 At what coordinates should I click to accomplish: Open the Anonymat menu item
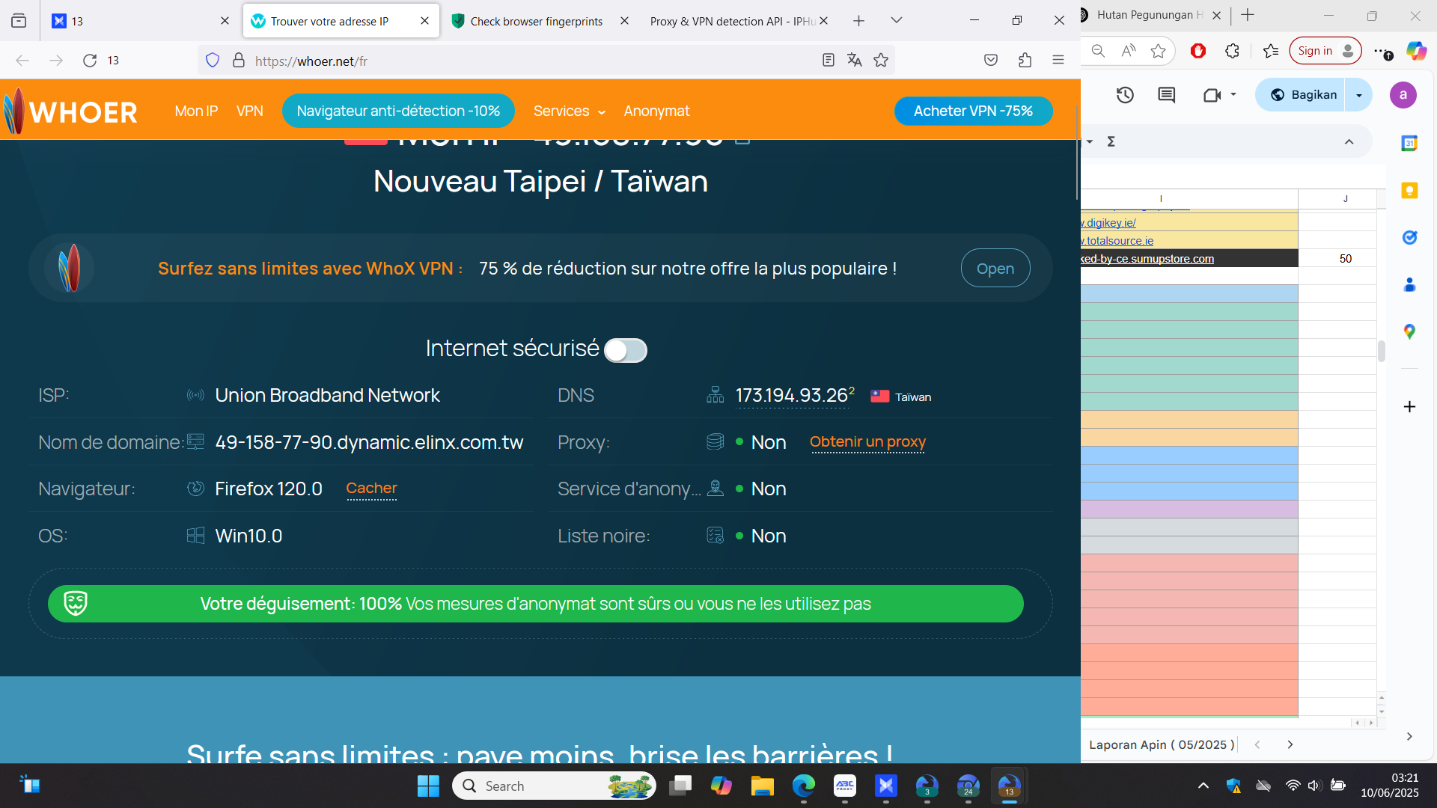pos(656,111)
